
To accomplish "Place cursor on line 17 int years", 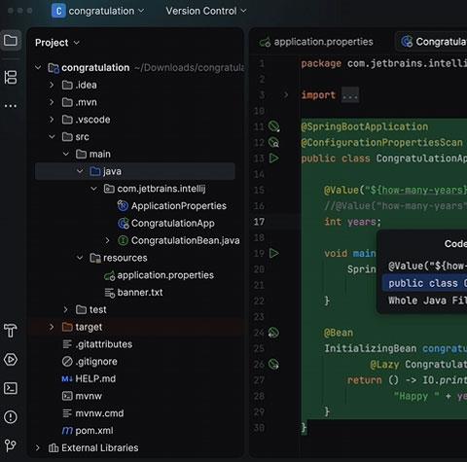I will (352, 222).
